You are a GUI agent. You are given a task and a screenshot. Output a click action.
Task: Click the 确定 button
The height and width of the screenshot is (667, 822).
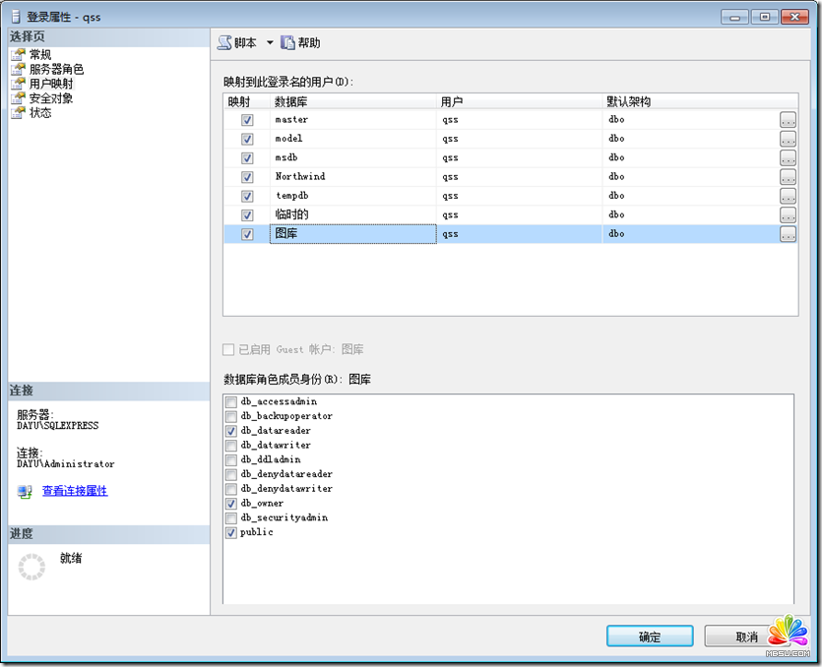point(650,637)
